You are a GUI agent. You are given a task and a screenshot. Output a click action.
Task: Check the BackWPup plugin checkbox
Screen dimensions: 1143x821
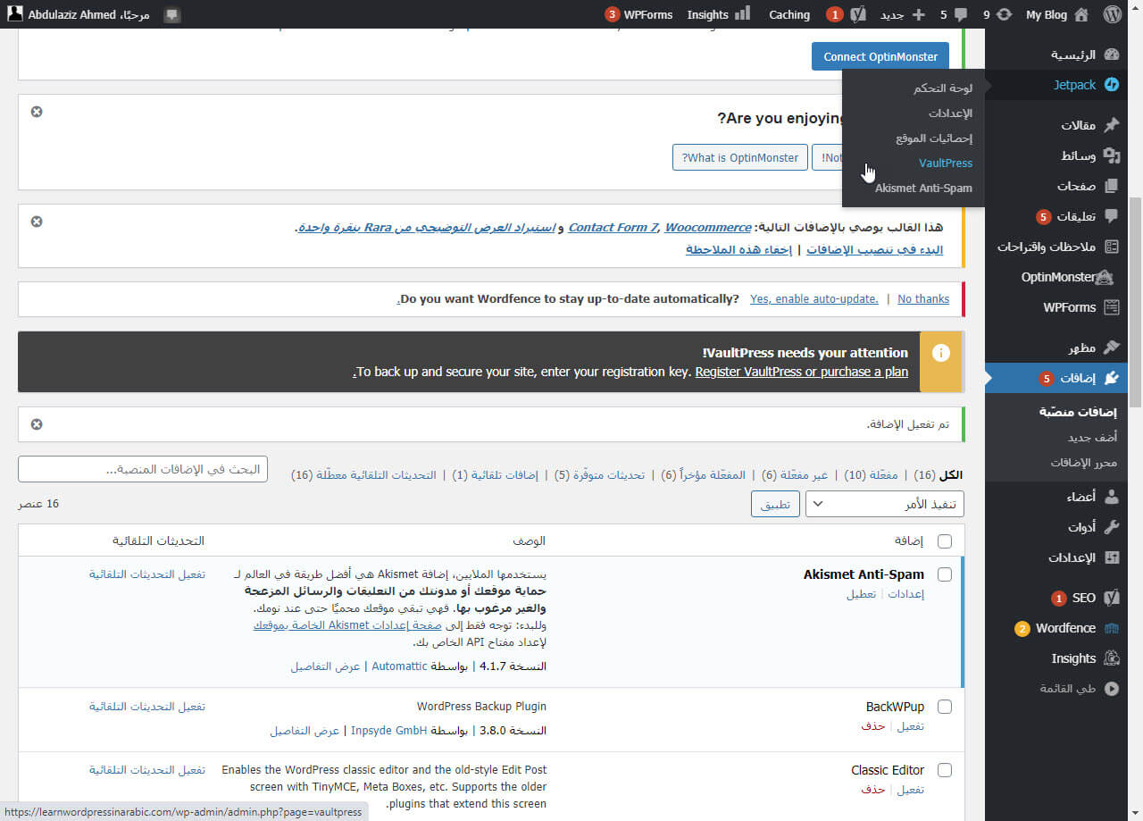pyautogui.click(x=945, y=707)
